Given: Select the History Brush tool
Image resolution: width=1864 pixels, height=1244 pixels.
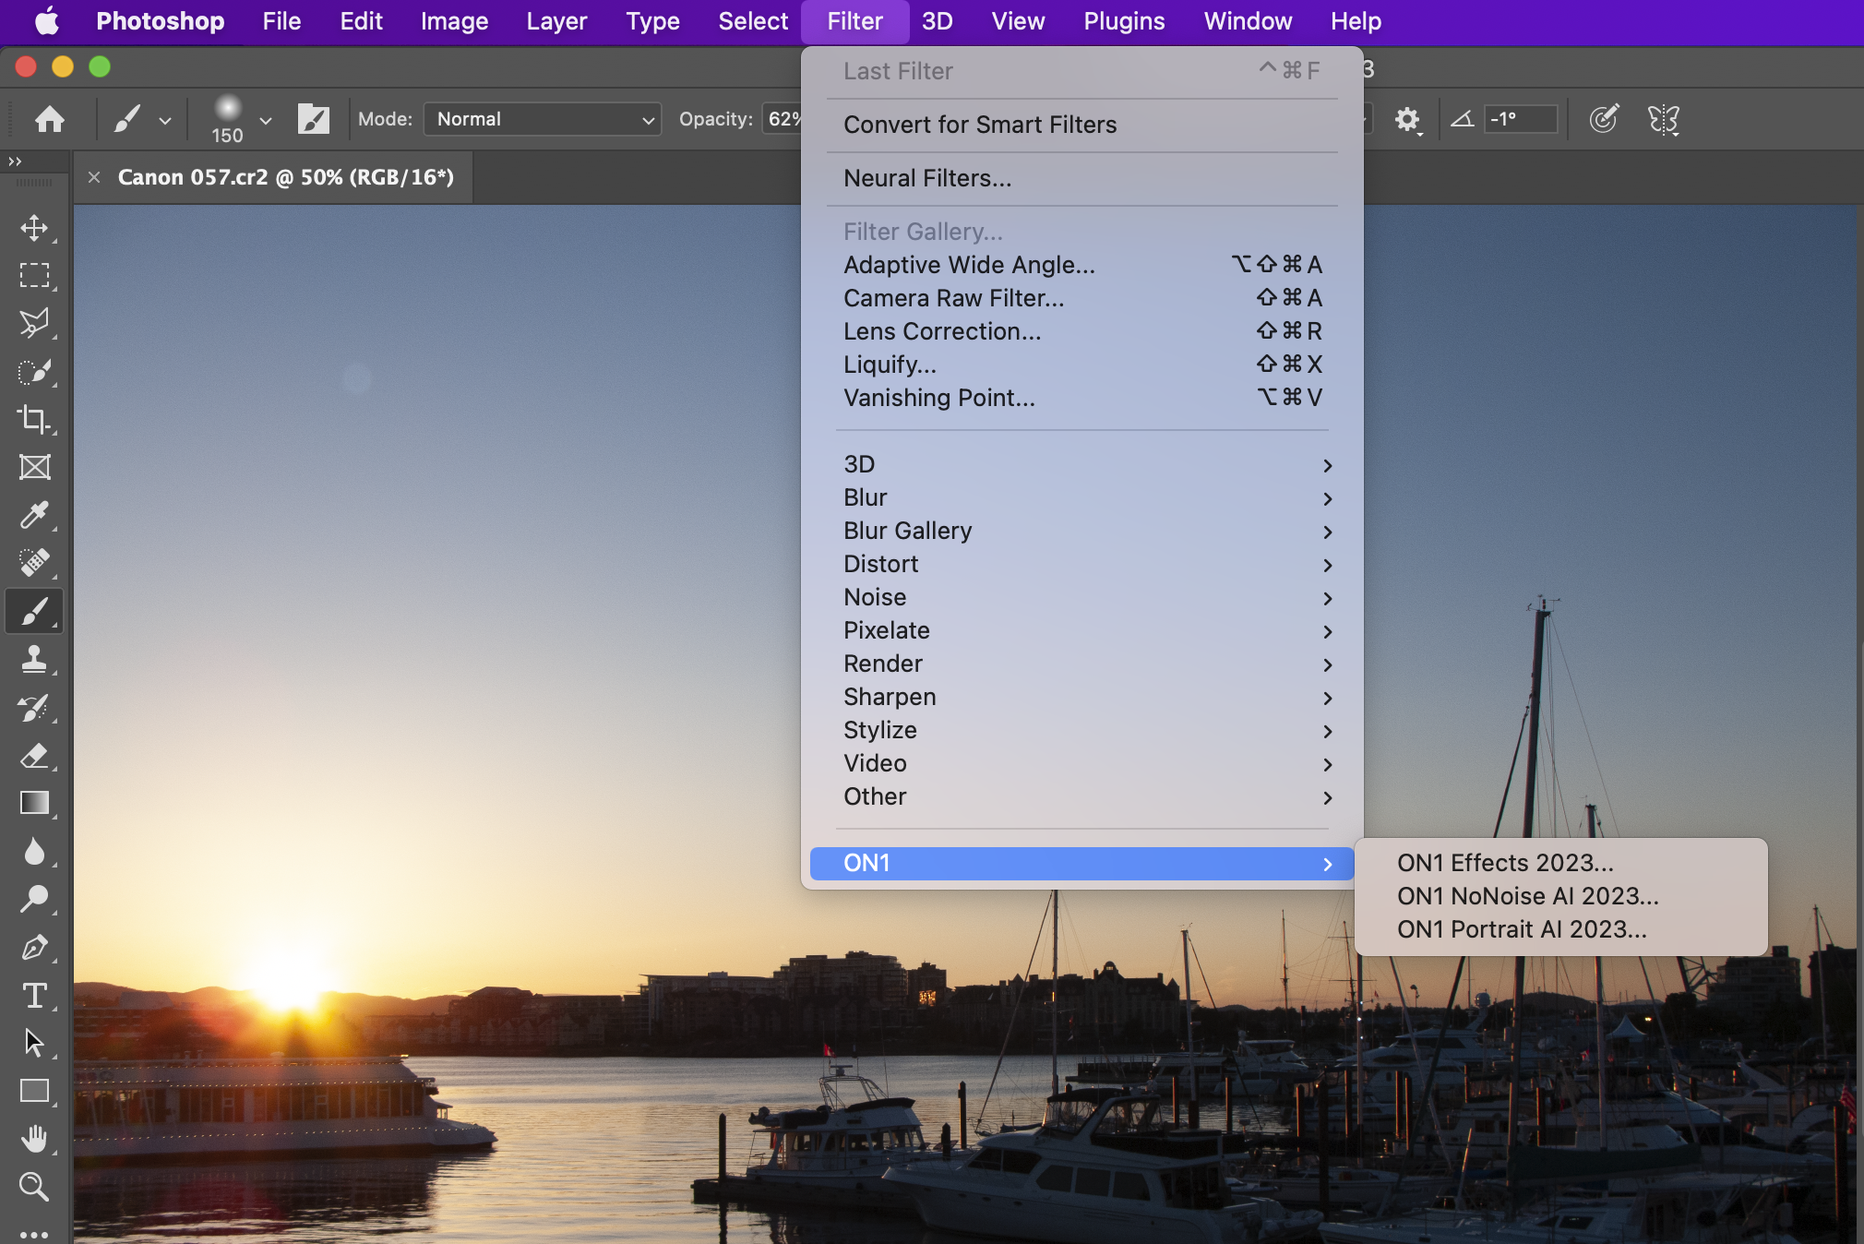Looking at the screenshot, I should click(34, 708).
